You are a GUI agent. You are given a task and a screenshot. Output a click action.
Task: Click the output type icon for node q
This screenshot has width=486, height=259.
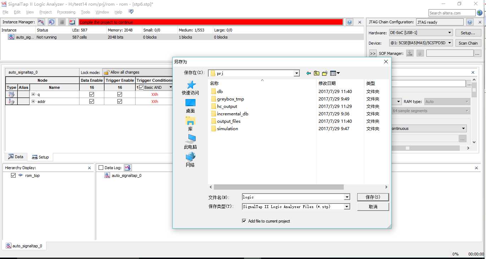(11, 94)
